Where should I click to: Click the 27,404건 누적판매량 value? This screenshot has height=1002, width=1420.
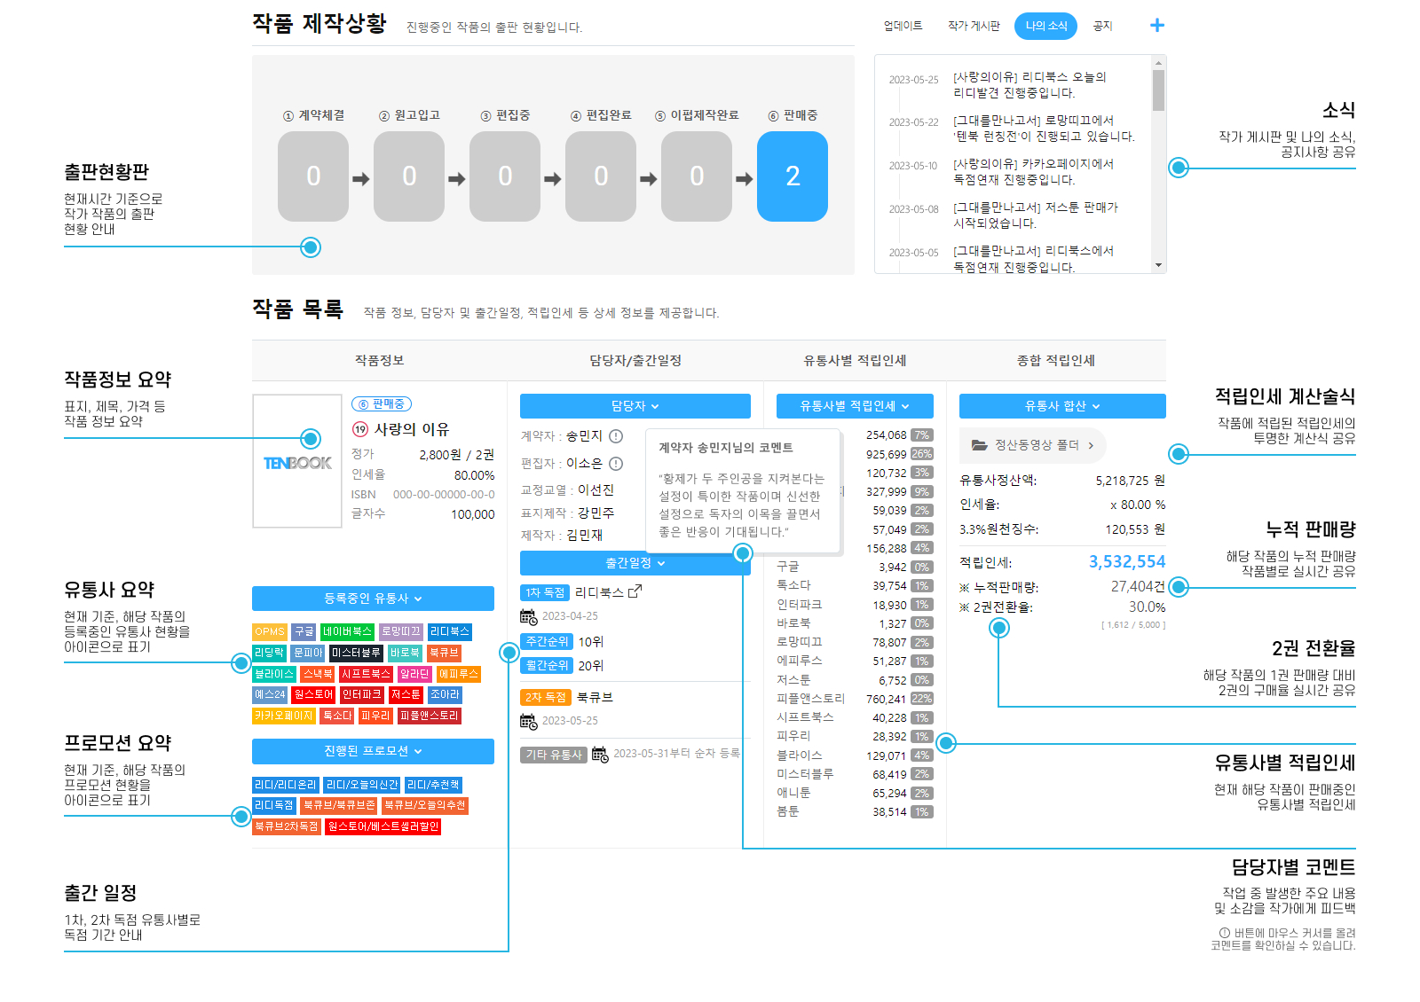pyautogui.click(x=1138, y=586)
